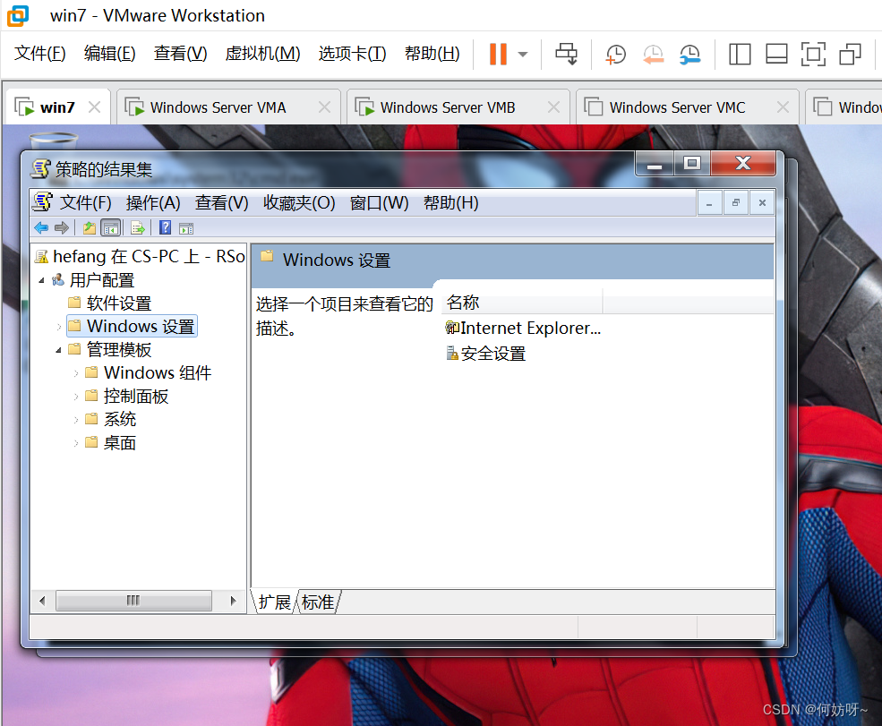
Task: Select the hefang 在 CS-PC 上 root node
Action: [141, 256]
